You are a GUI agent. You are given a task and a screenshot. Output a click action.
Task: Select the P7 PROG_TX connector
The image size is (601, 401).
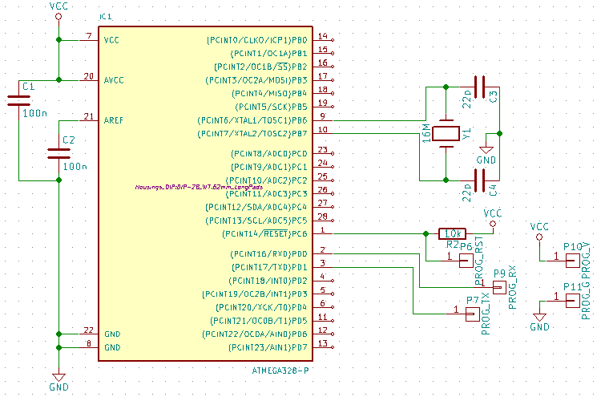tap(472, 311)
